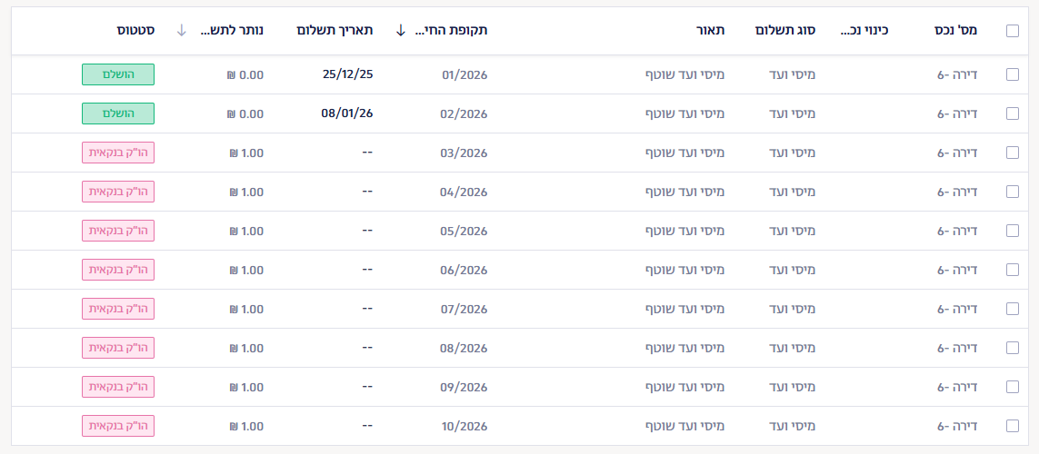Click the sort arrow next to נותר לתשלום
The image size is (1039, 454).
(x=181, y=30)
